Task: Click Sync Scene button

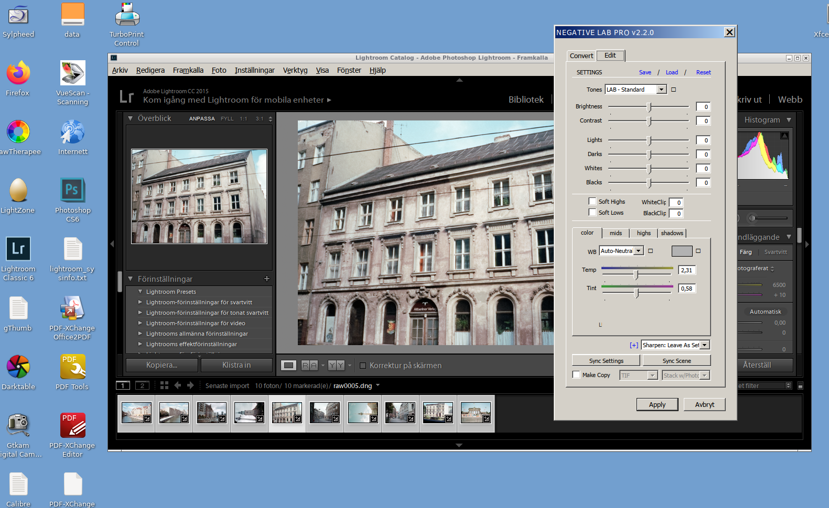Action: tap(676, 360)
